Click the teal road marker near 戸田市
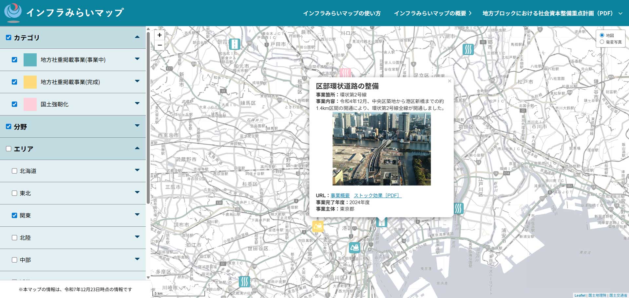This screenshot has height=298, width=629. 235,44
